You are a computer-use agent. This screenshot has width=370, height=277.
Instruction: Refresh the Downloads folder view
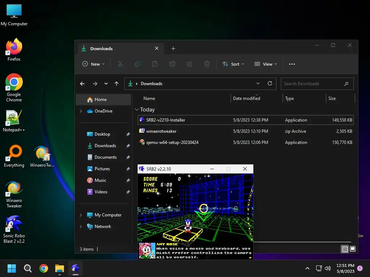coord(270,83)
